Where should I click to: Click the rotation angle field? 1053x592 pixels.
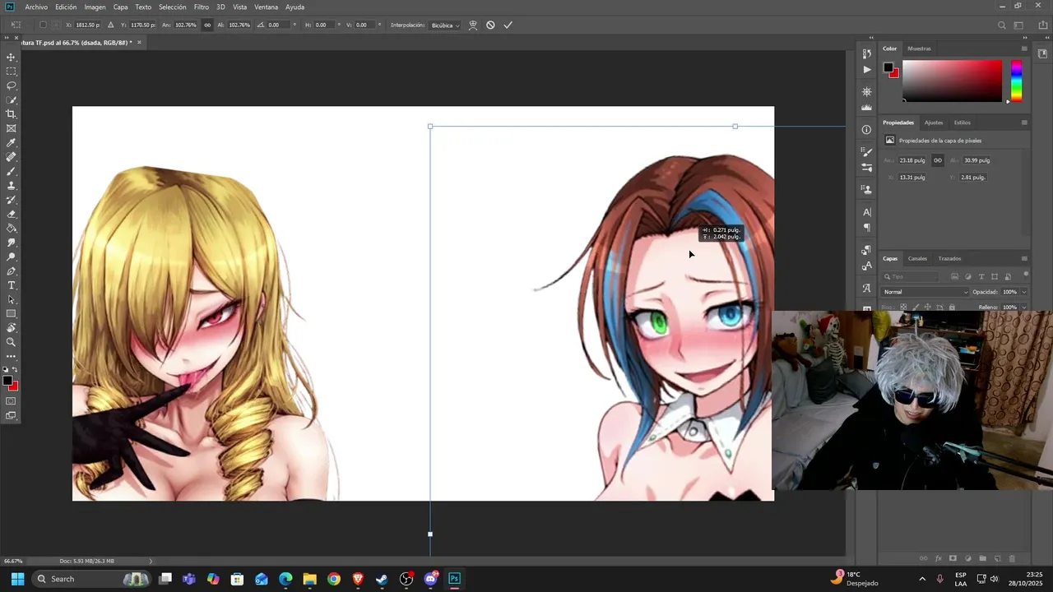click(278, 25)
